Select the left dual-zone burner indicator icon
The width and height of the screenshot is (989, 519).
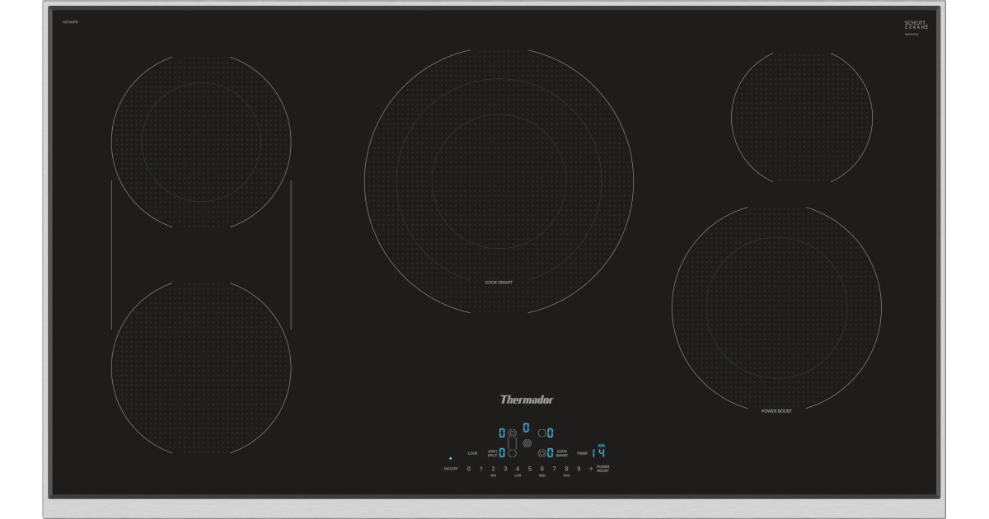tap(513, 432)
